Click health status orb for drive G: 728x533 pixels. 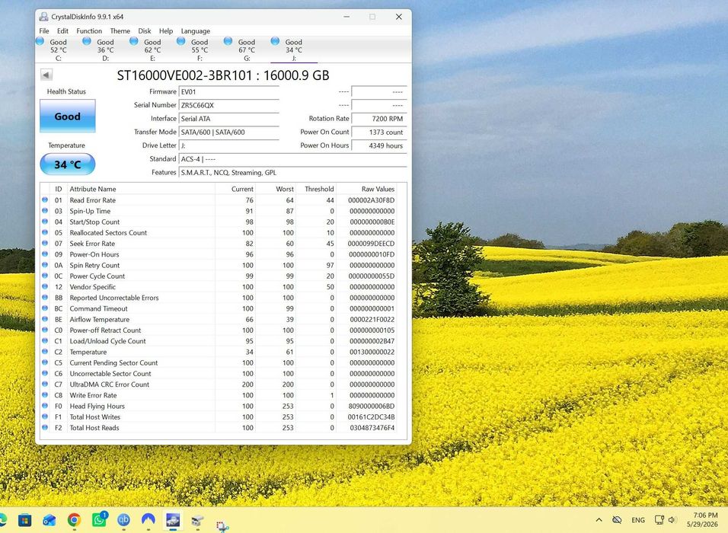[x=228, y=41]
